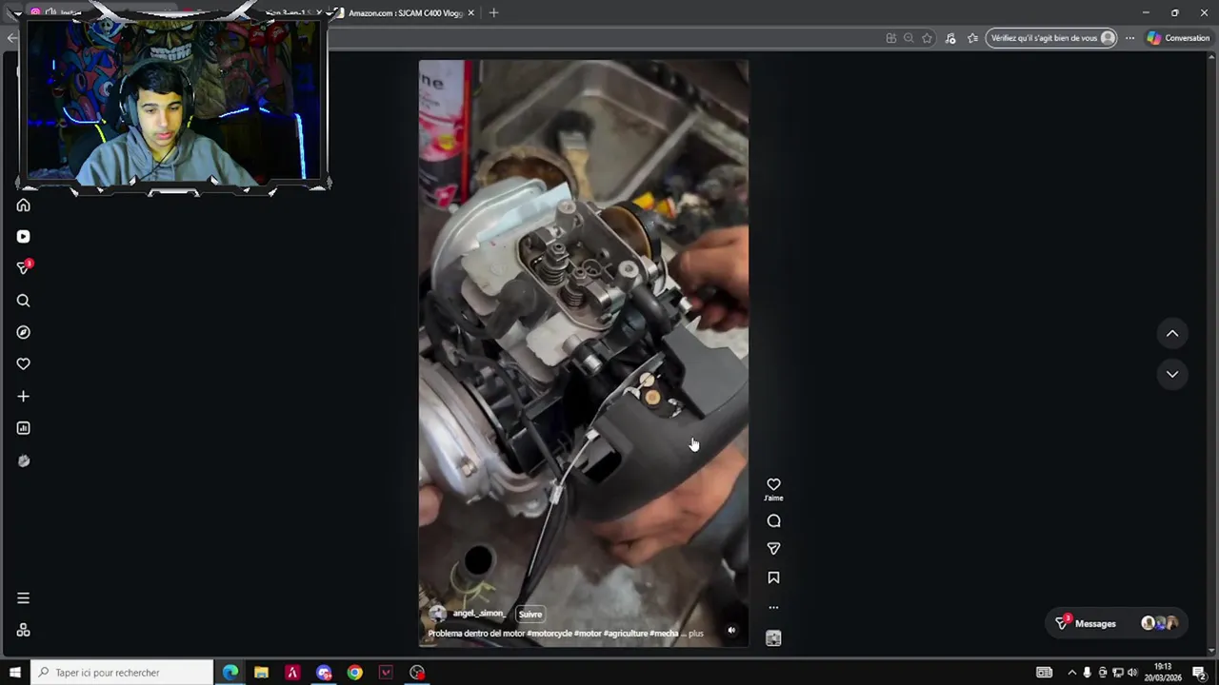Open a new browser tab

coord(493,13)
